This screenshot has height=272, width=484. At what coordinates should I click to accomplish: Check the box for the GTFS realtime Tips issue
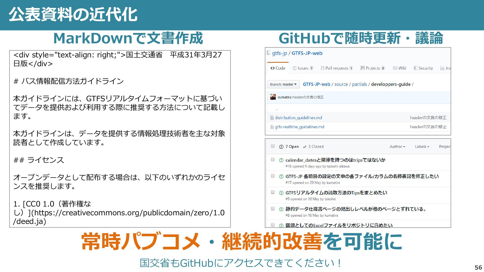273,192
